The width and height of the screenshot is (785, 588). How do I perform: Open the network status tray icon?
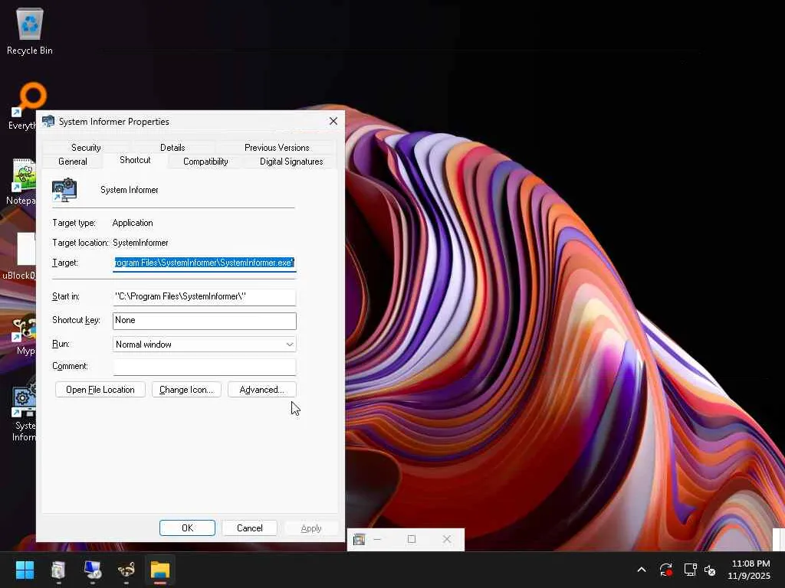coord(691,570)
